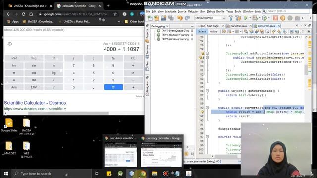Click Clean and Build Project icon
Screen dimensions: 317x178
coord(238,18)
